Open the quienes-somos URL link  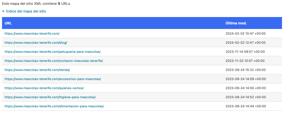(x=44, y=88)
